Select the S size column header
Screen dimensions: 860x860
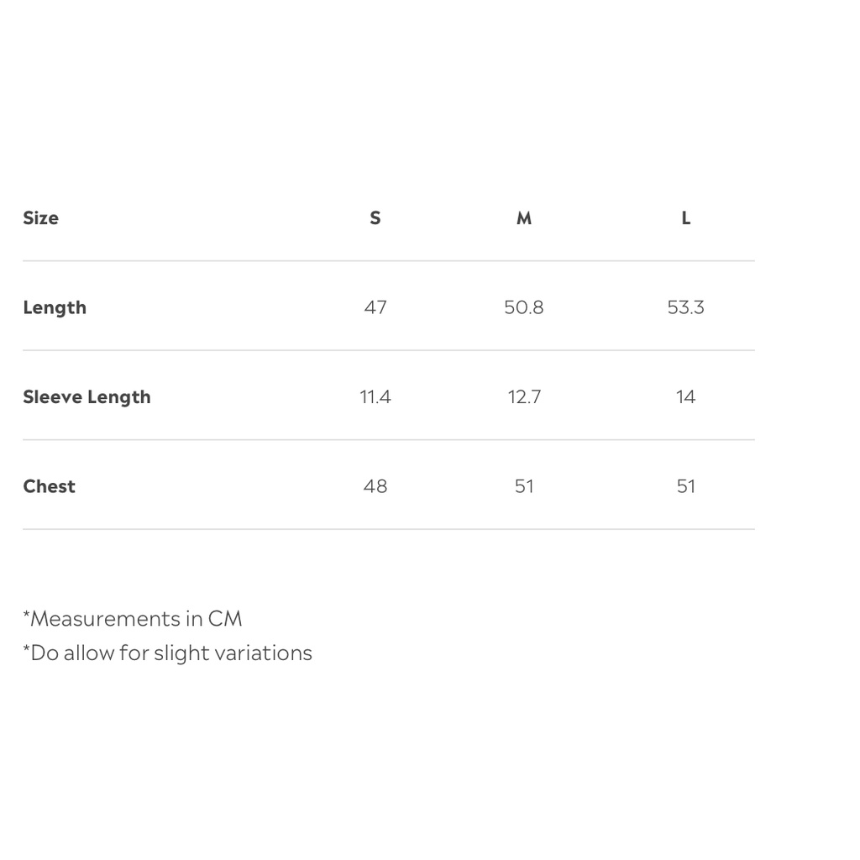[x=375, y=218]
